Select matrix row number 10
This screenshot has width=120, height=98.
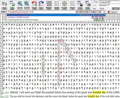coord(1,60)
